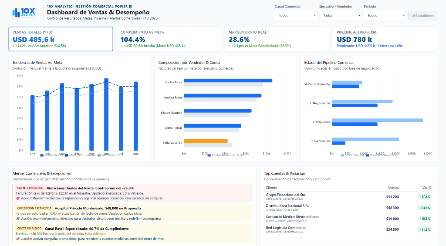The image size is (446, 246).
Task: Select the Cumplimiento vs Meta card
Action: coord(169,39)
